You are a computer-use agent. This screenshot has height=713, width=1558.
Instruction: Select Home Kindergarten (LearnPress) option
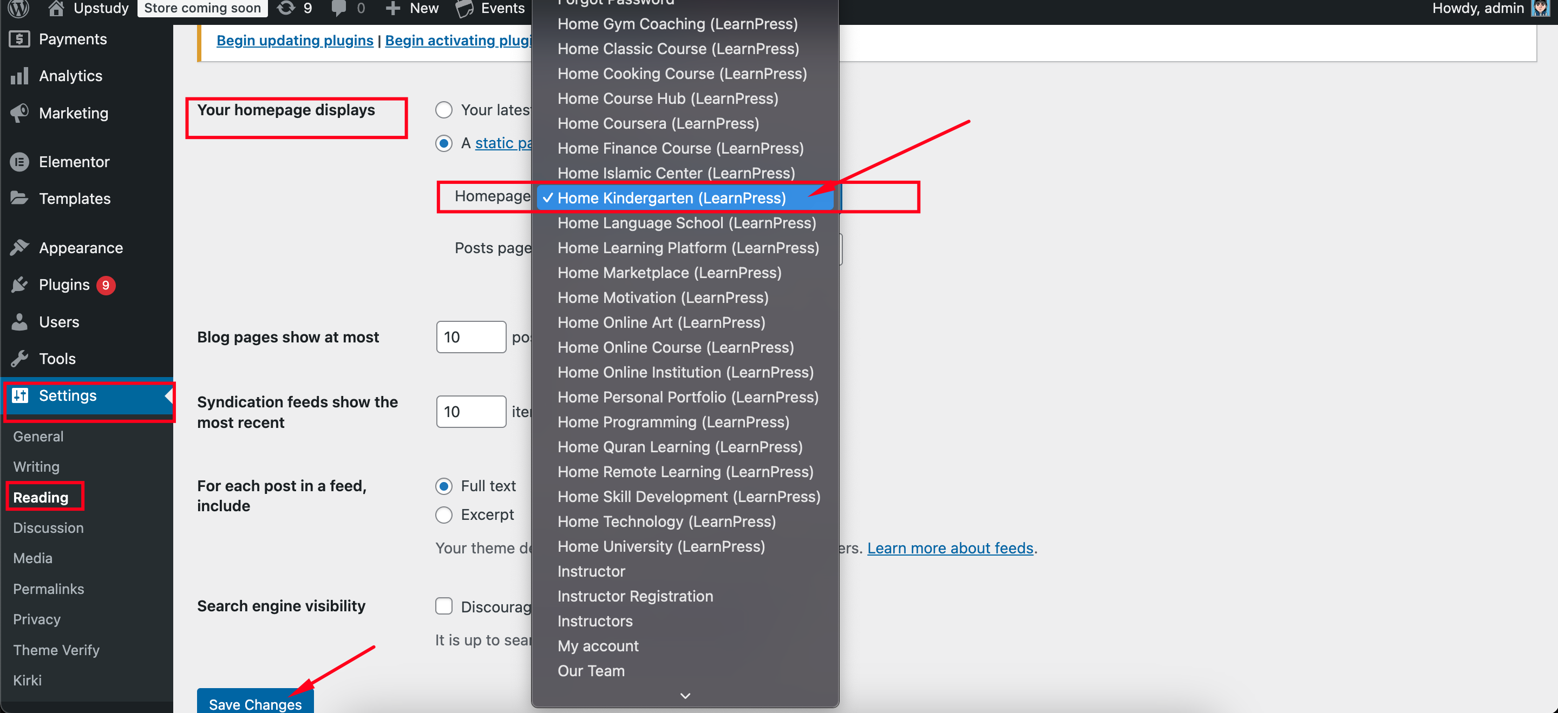(x=685, y=198)
